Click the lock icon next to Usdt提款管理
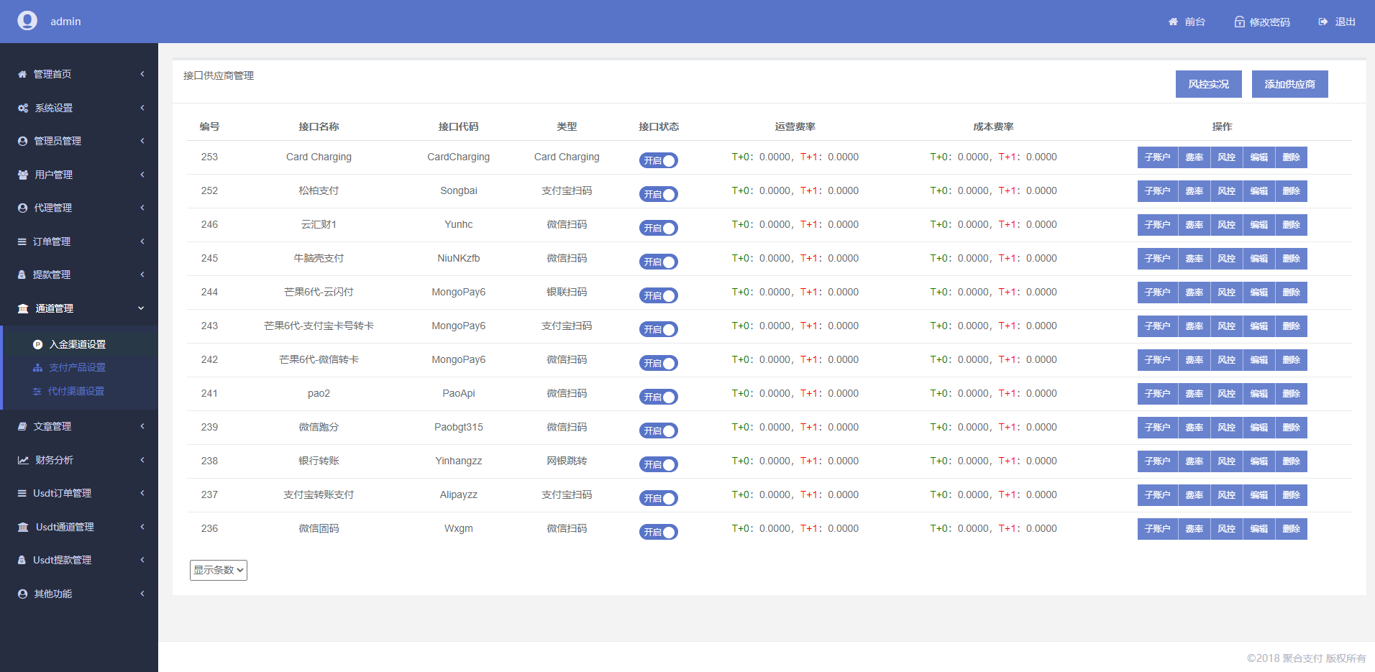This screenshot has width=1375, height=672. point(22,560)
